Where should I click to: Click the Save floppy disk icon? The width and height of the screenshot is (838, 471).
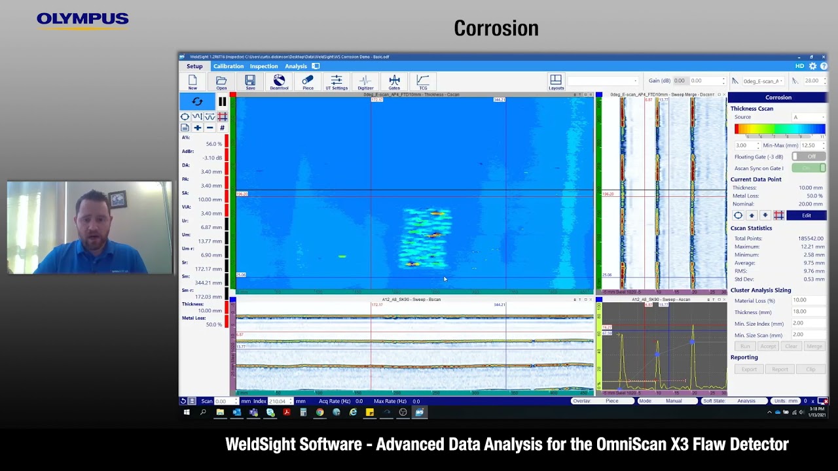[x=250, y=82]
